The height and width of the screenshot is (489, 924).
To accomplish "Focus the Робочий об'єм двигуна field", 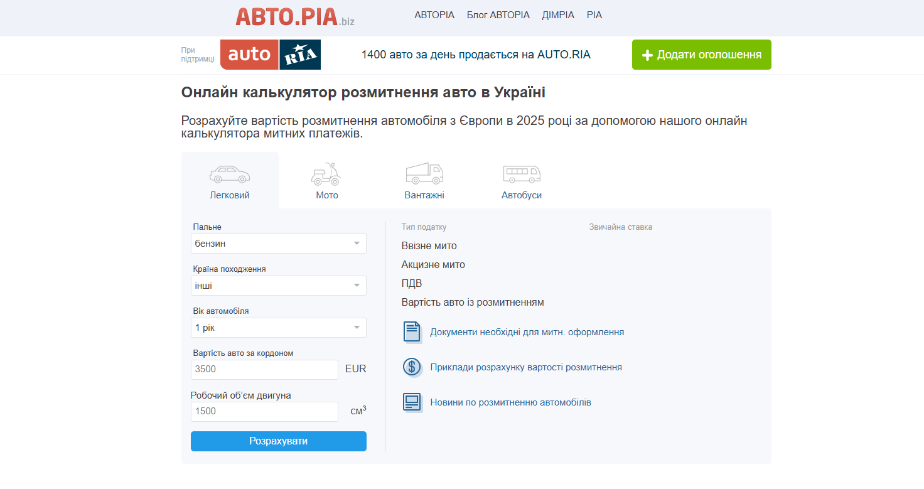I will (x=264, y=412).
